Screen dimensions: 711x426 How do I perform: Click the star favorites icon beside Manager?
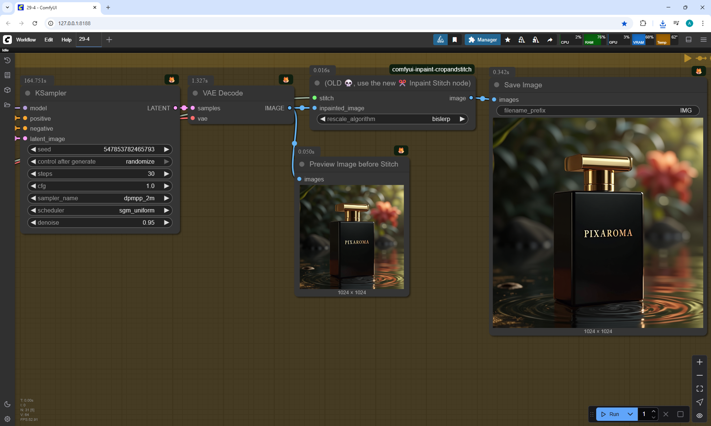(508, 40)
